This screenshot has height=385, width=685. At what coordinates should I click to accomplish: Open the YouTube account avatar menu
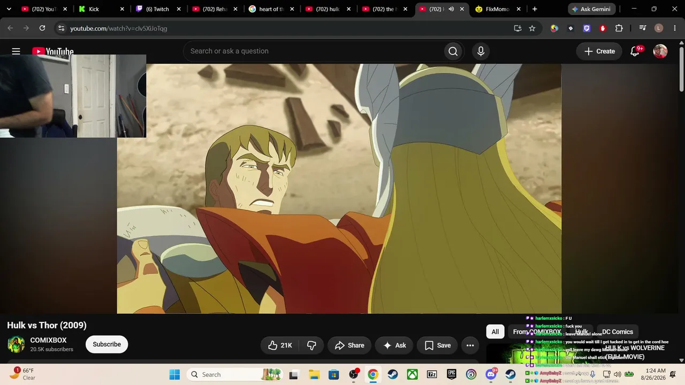(660, 51)
